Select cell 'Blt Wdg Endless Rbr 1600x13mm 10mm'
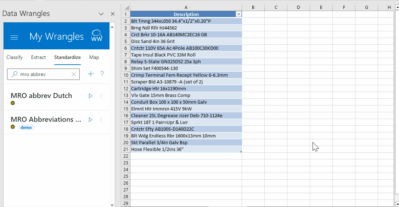Viewport: 399px width, 207px height. [x=186, y=136]
